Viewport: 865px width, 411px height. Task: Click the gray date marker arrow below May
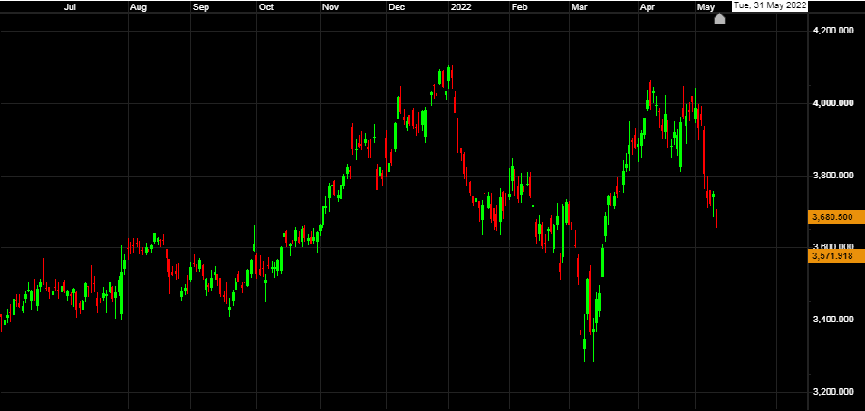coord(719,18)
